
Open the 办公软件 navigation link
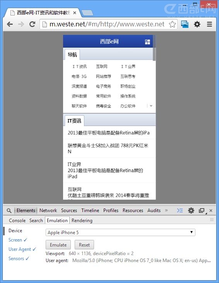(128, 106)
